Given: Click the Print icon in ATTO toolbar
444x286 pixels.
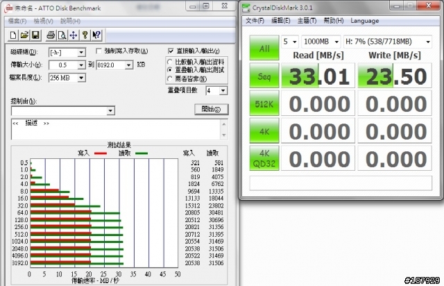Looking at the screenshot, I should point(51,35).
